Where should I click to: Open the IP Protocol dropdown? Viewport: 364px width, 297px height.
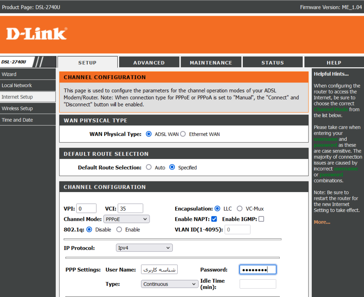click(144, 248)
